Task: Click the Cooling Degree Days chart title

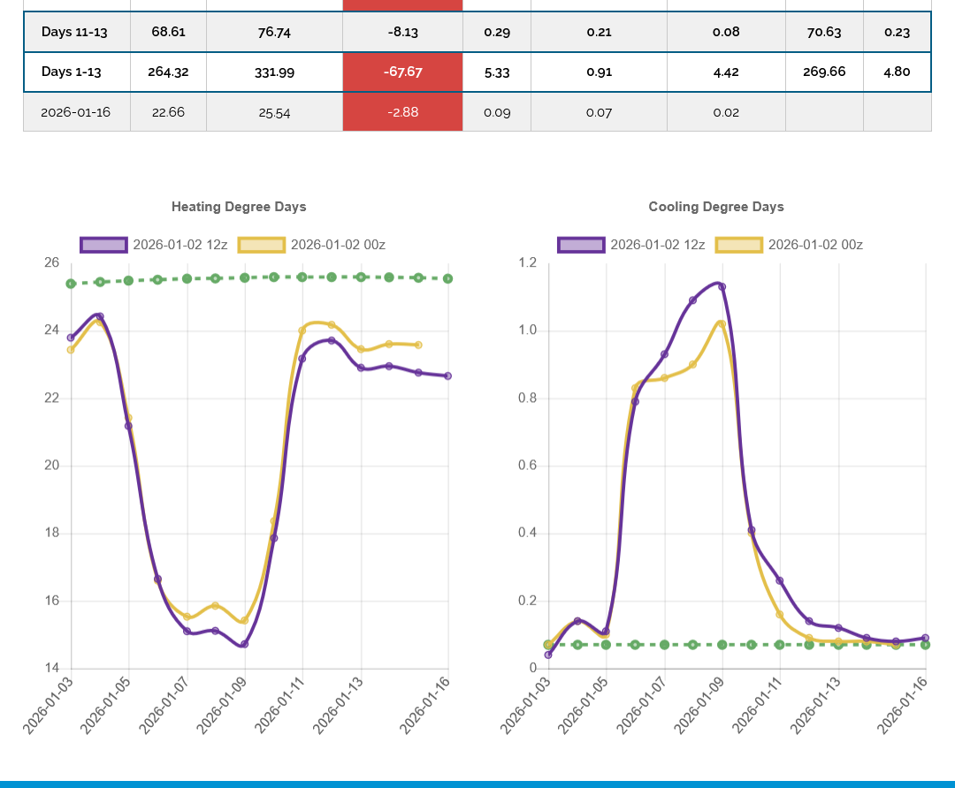Action: (x=716, y=207)
